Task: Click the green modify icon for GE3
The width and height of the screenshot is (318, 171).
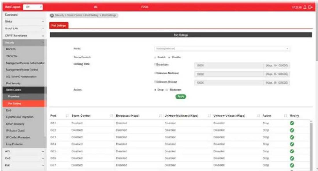Action: [292, 137]
